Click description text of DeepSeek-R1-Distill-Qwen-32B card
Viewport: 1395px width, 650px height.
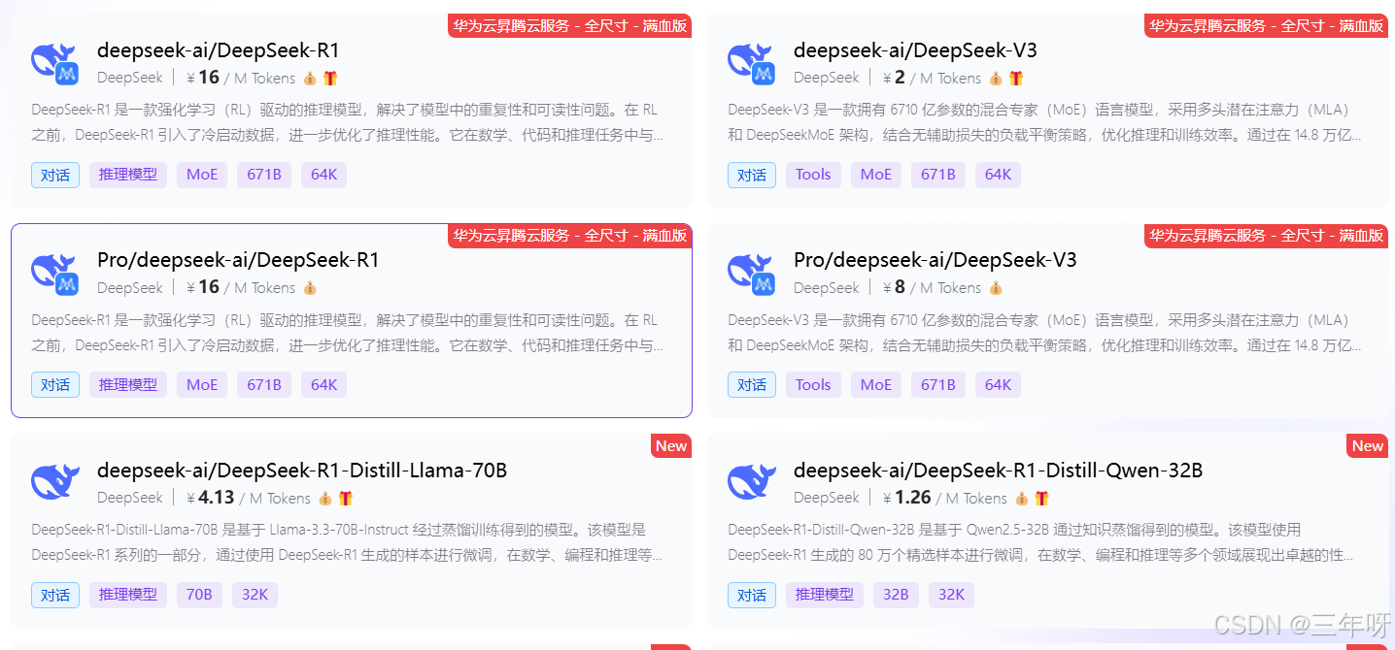[1040, 542]
